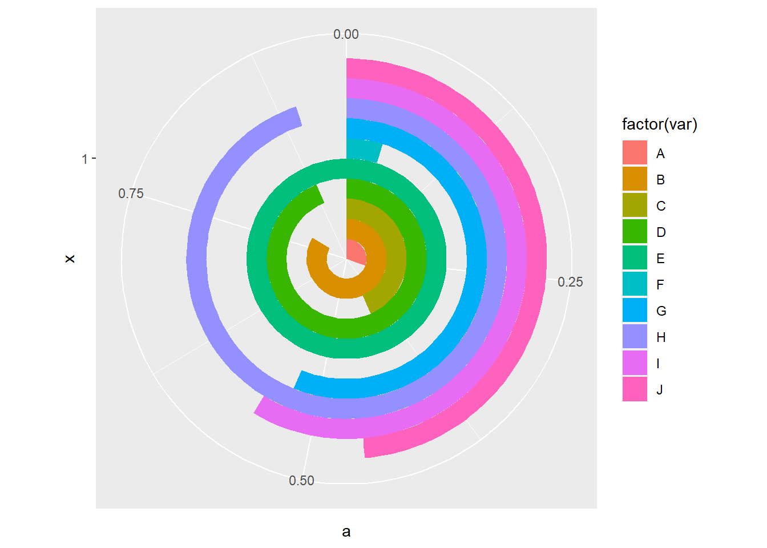Click the 0.00 angle label at top
The height and width of the screenshot is (548, 767).
[x=346, y=34]
